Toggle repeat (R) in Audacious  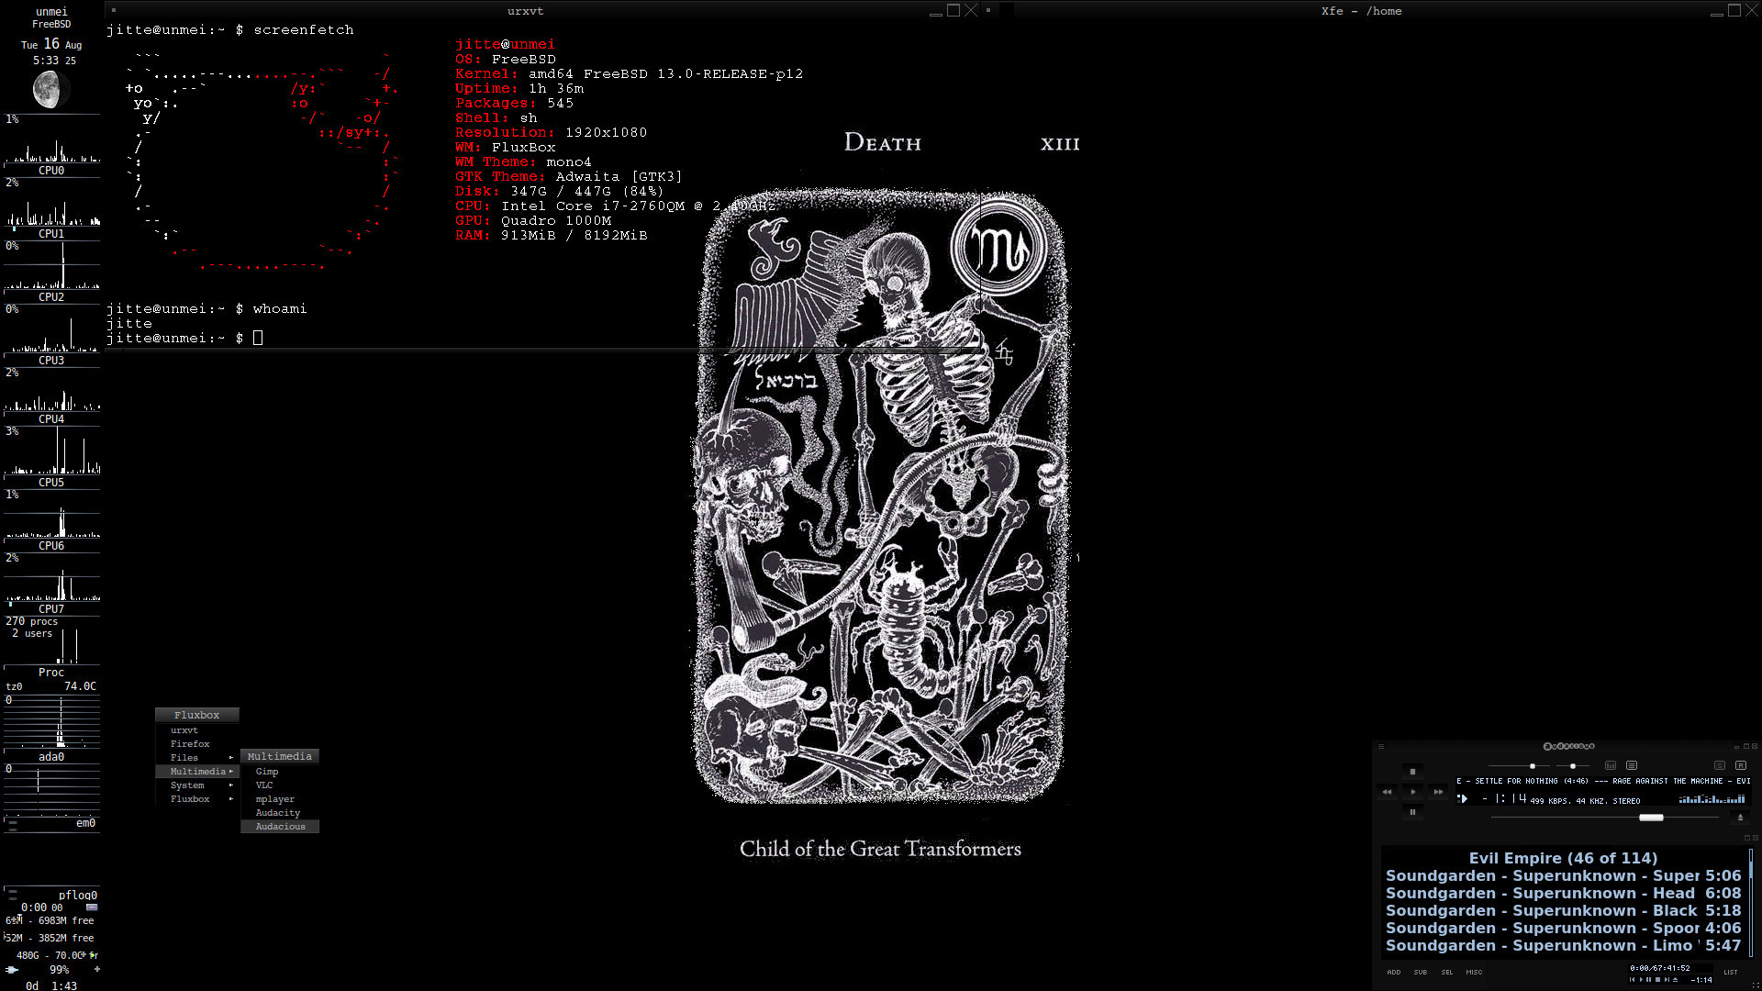click(x=1741, y=765)
